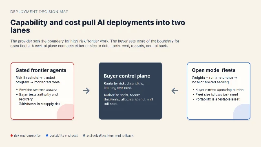
Task: Click bullet 'Provider controls access'
Action: click(38, 90)
